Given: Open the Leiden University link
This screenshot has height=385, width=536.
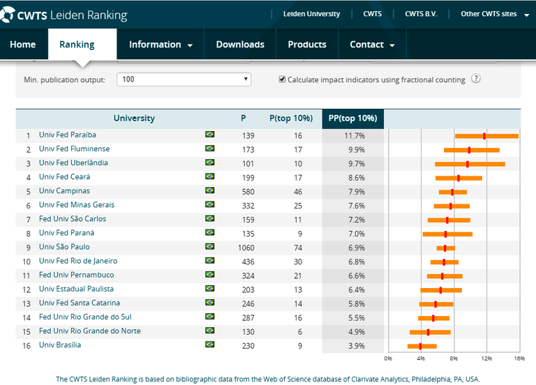Looking at the screenshot, I should (311, 14).
